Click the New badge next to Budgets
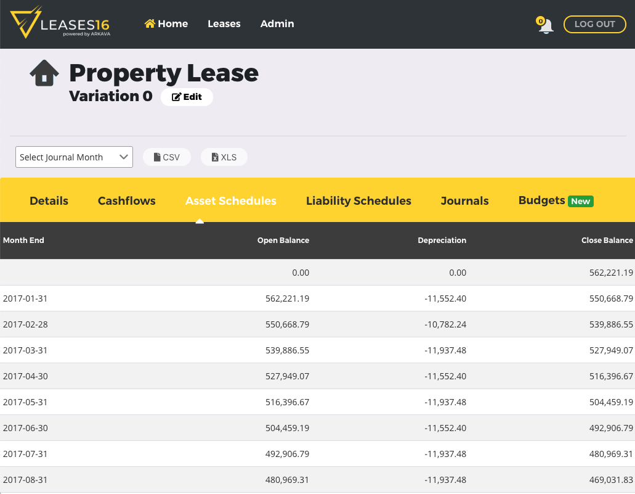Screen dimensions: 635x494 pyautogui.click(x=581, y=200)
